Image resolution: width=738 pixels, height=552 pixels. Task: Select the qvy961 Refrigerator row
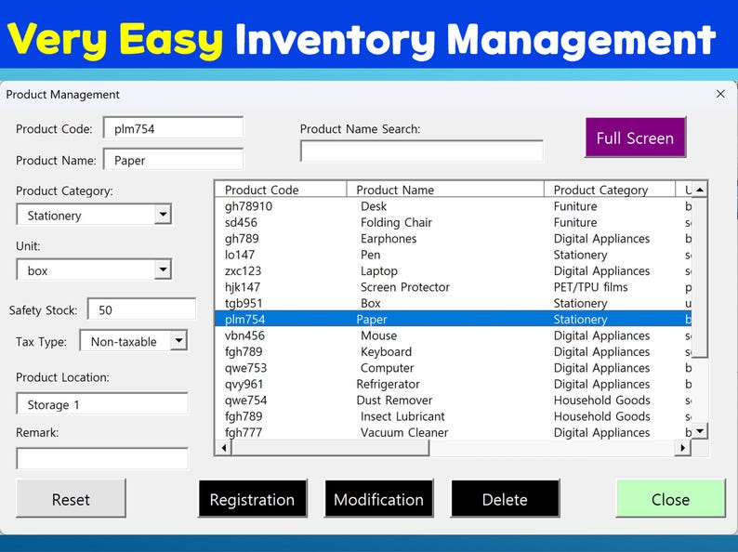(454, 384)
